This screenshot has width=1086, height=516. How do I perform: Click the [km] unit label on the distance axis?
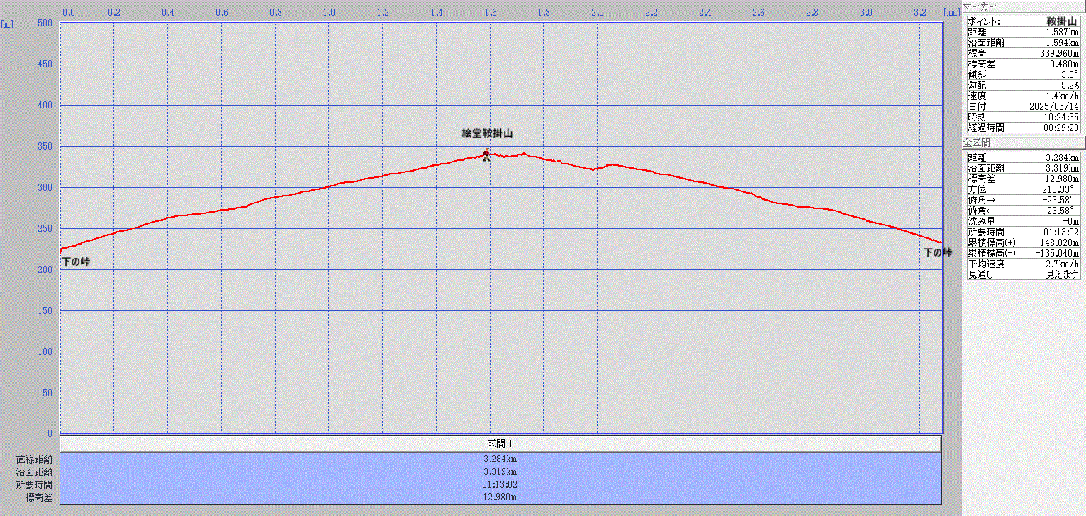click(x=952, y=12)
